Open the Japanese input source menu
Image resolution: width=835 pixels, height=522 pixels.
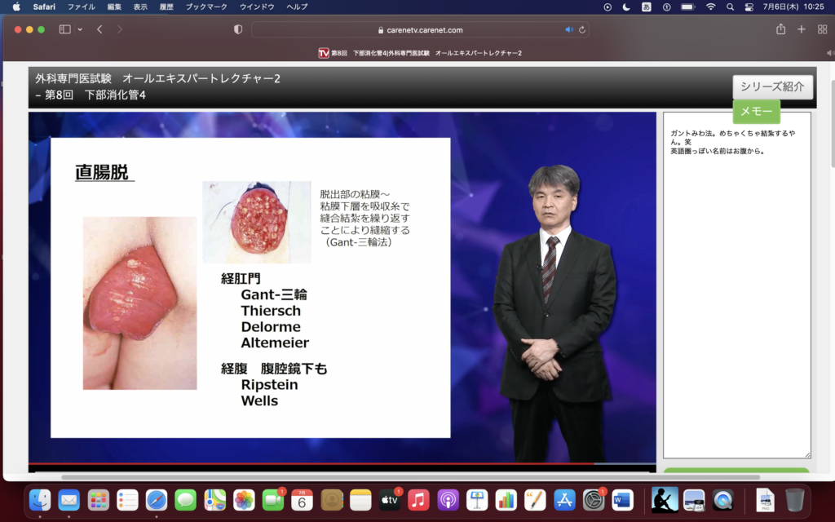647,7
